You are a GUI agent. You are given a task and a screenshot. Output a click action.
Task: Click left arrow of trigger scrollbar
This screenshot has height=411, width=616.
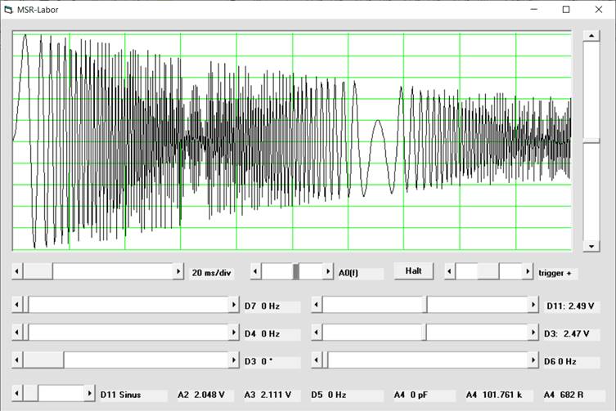click(x=449, y=271)
